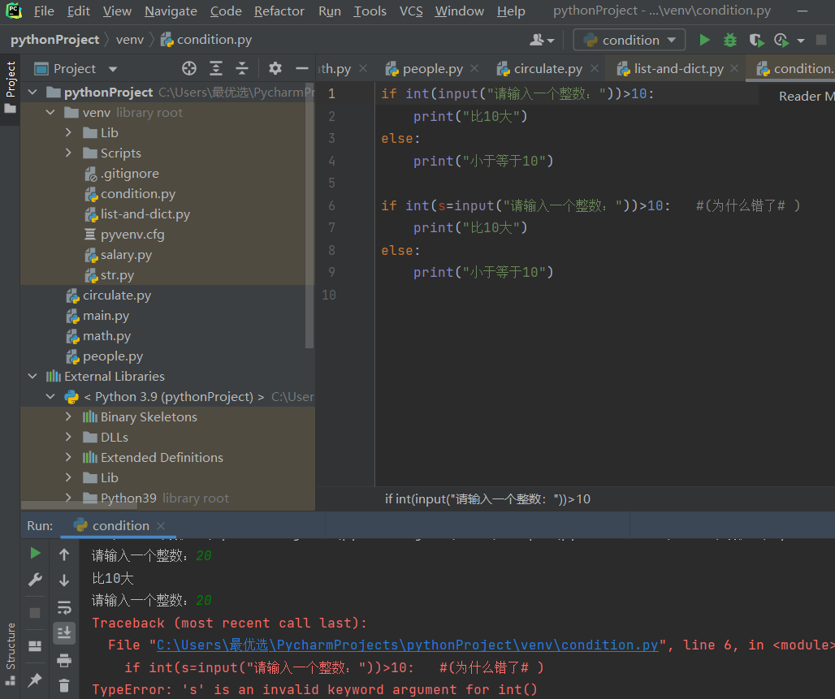Print the console output
This screenshot has height=699, width=835.
(x=64, y=661)
